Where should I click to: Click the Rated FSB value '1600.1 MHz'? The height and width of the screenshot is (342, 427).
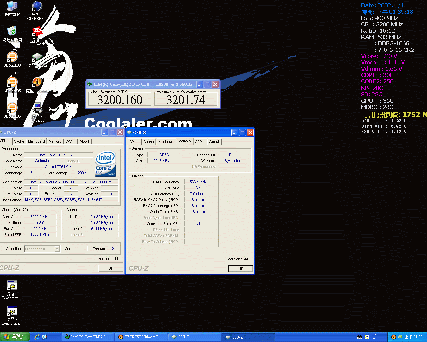pyautogui.click(x=40, y=234)
